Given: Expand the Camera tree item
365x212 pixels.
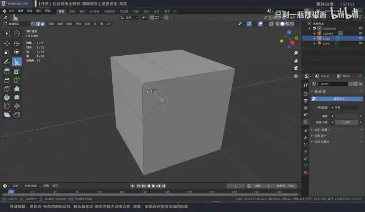Looking at the screenshot, I should [x=315, y=34].
